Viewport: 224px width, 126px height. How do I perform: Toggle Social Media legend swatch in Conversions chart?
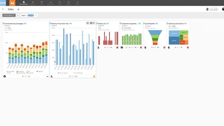click(7, 71)
